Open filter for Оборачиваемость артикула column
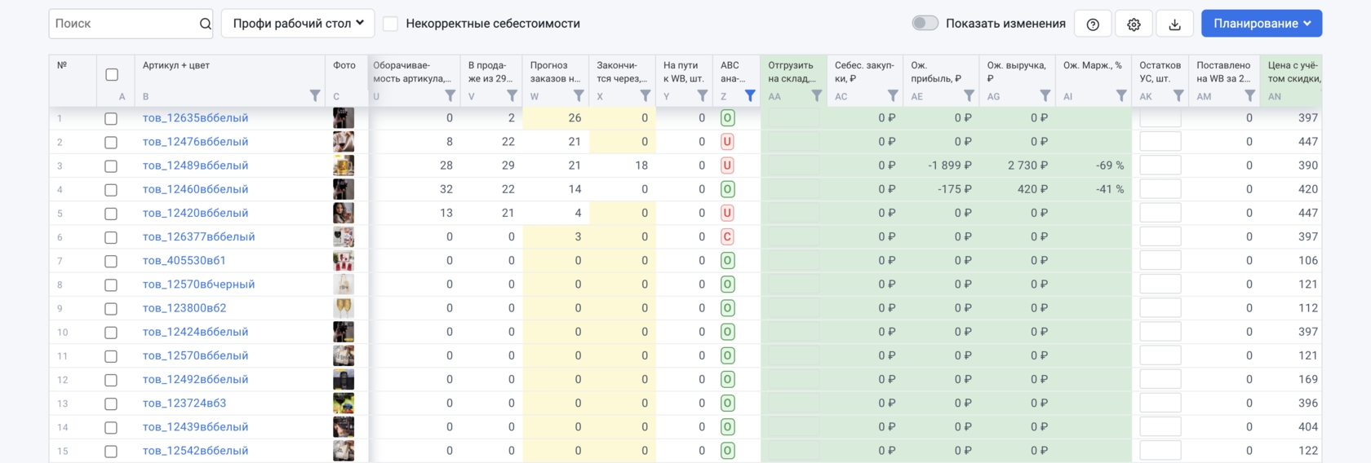Screen dimensions: 1371x463 (450, 96)
